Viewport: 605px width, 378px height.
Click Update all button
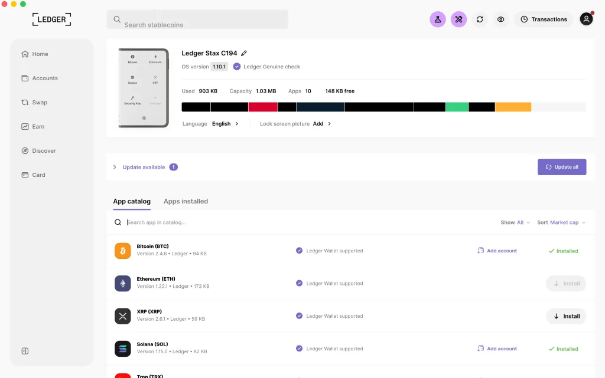pyautogui.click(x=562, y=167)
